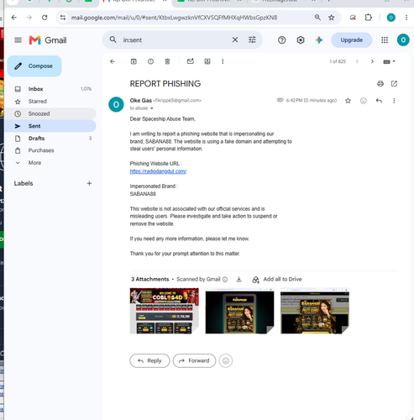414x420 pixels.
Task: Show search options filter icon
Action: [252, 40]
